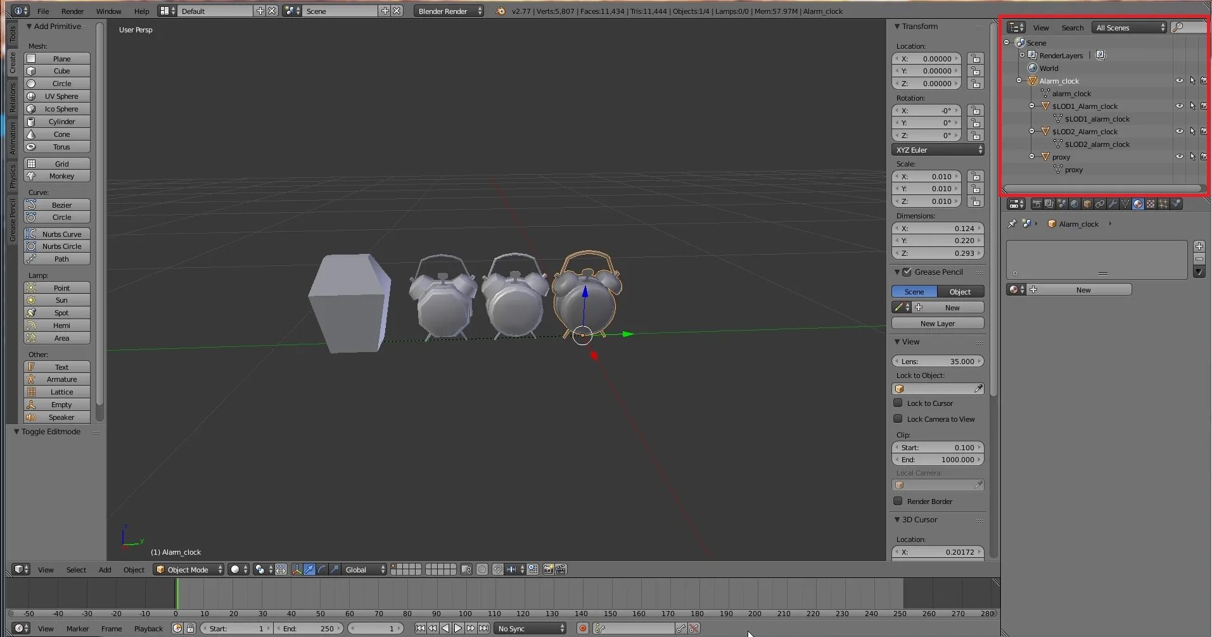Screen dimensions: 1212x637
Task: Click the scale manipulator icon
Action: tap(335, 570)
